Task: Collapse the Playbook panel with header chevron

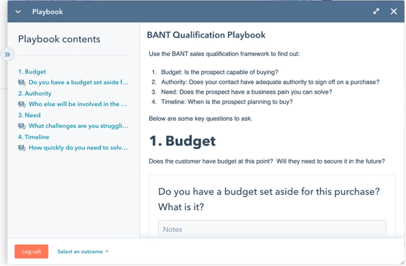Action: pos(18,12)
